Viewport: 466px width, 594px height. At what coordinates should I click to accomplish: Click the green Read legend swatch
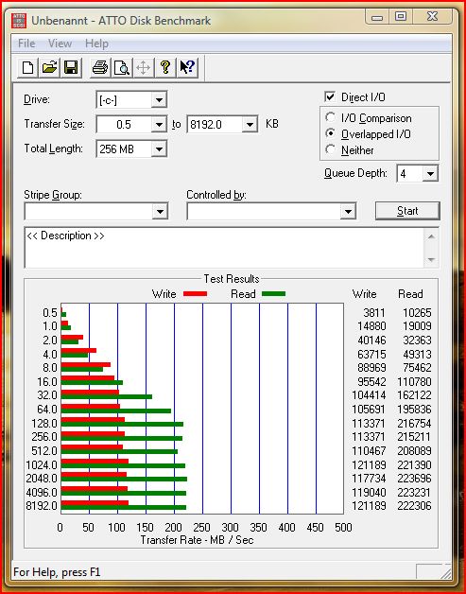(273, 293)
